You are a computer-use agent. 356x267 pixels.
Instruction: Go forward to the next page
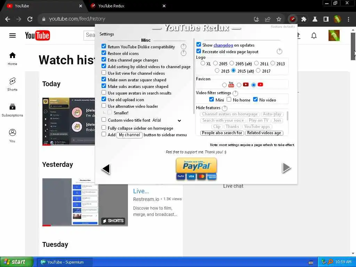pos(19,19)
